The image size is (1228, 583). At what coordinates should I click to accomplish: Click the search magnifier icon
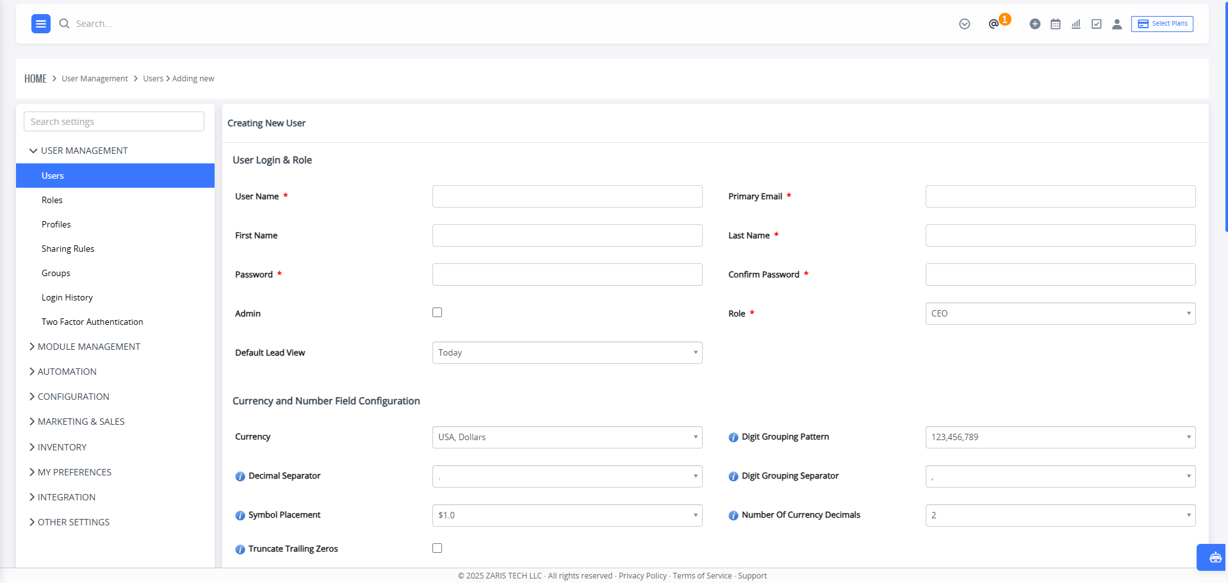tap(64, 24)
